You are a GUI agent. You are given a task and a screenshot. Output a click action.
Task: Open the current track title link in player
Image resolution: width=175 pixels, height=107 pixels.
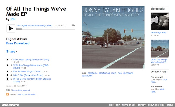point(34,26)
